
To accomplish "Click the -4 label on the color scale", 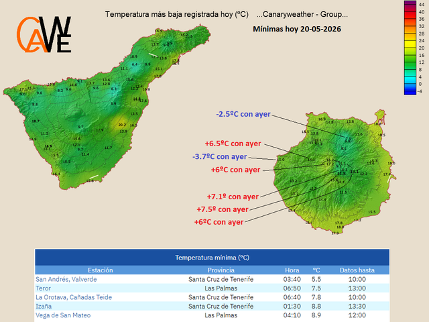I will pos(420,91).
